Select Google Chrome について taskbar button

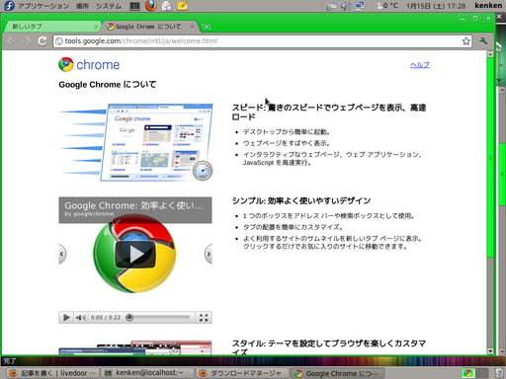coord(337,373)
